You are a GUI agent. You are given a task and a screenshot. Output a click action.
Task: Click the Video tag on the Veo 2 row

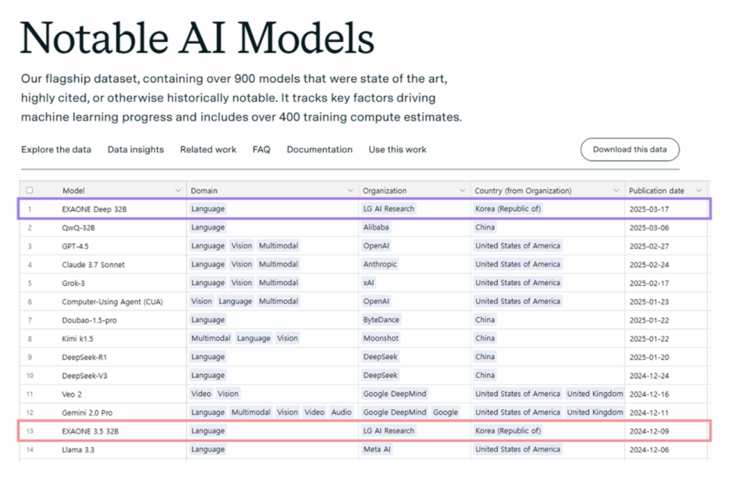(x=201, y=393)
